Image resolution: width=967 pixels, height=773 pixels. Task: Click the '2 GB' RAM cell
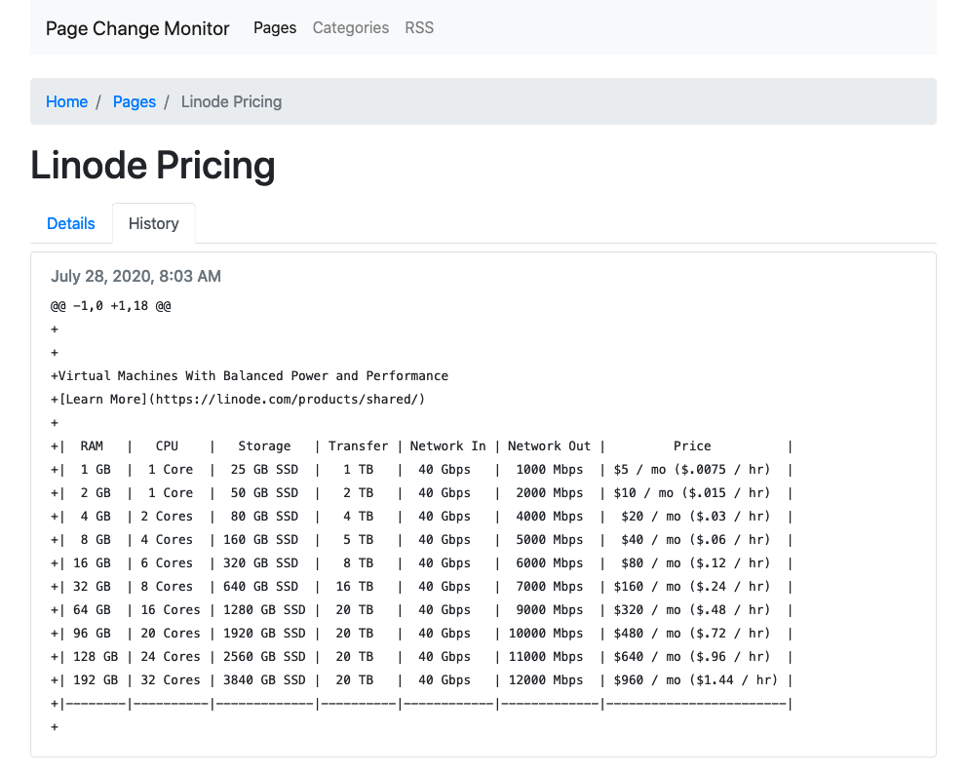(96, 493)
